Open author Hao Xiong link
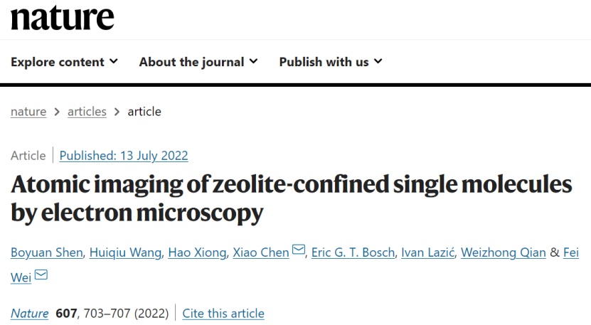 pyautogui.click(x=197, y=252)
